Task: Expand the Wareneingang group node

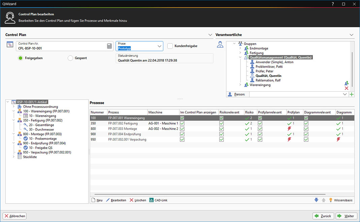Action: [x=240, y=85]
